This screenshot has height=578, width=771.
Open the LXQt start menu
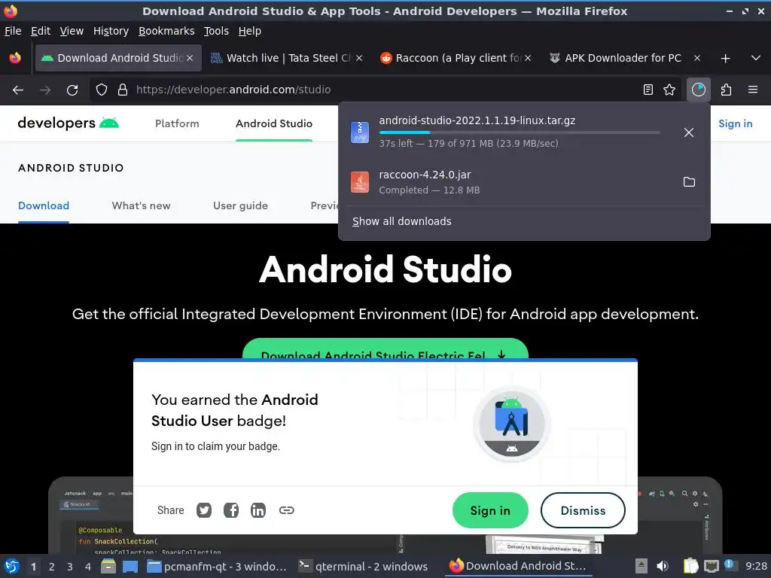click(x=12, y=566)
